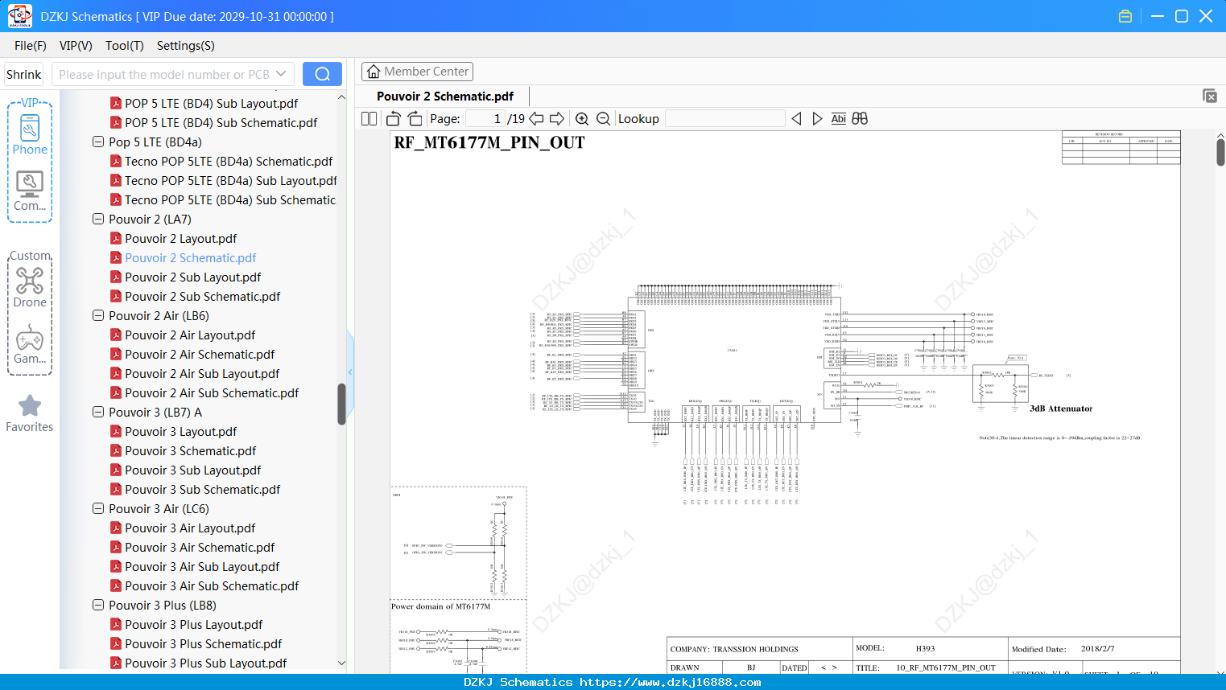Viewport: 1226px width, 690px height.
Task: Open Pouvoir 2 Sub Layout.pdf
Action: [x=192, y=277]
